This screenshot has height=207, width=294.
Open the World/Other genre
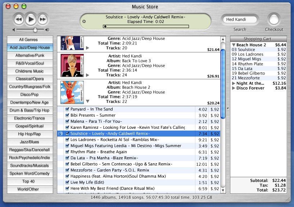click(x=30, y=189)
